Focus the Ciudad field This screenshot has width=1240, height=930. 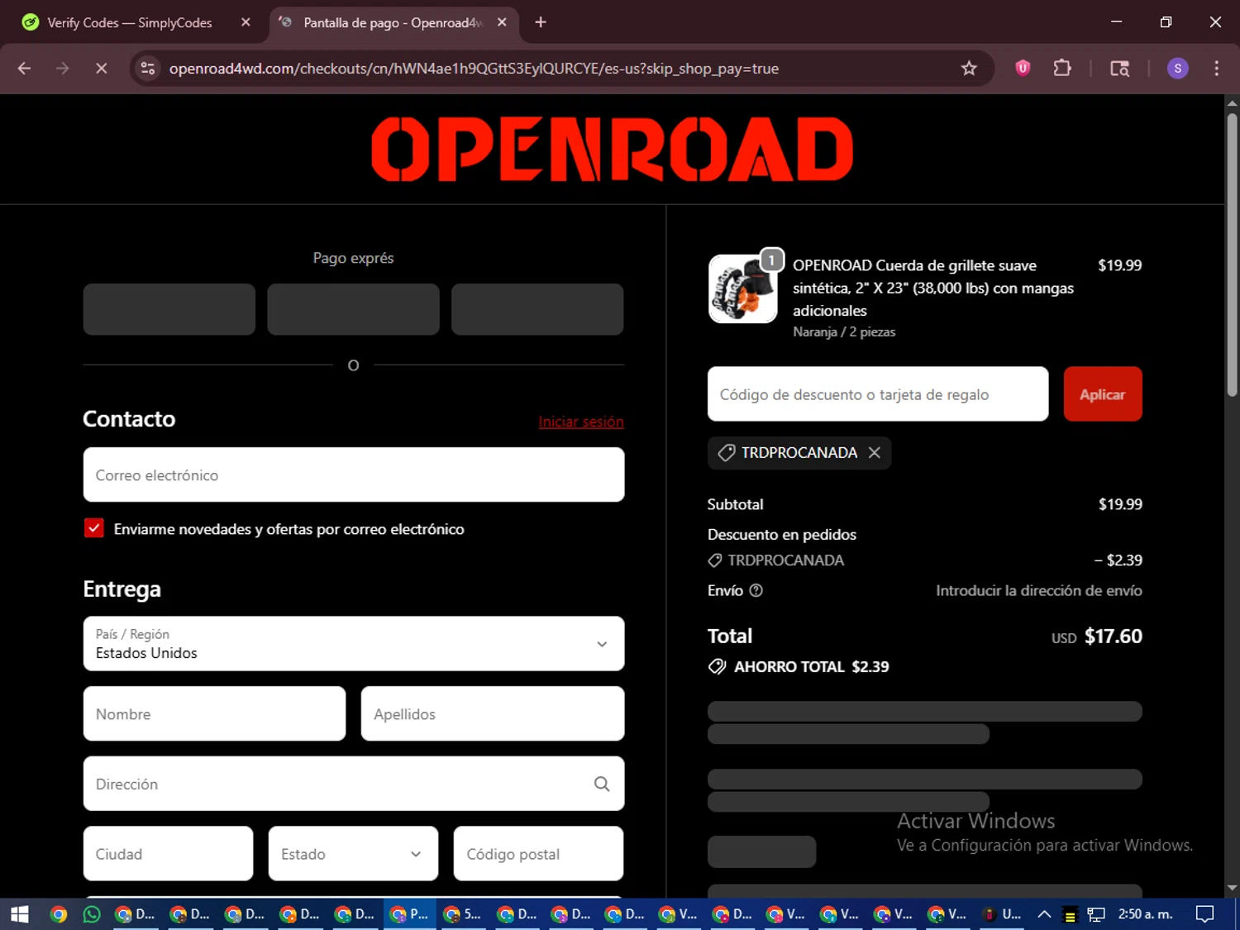coord(168,853)
